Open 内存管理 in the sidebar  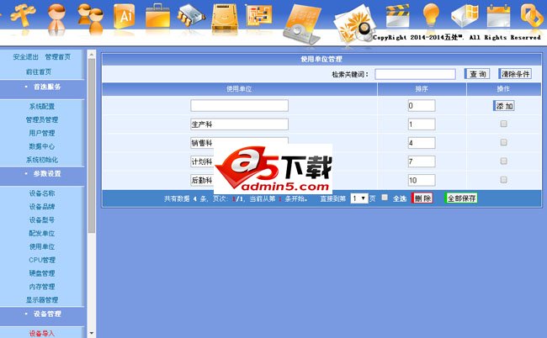[42, 287]
